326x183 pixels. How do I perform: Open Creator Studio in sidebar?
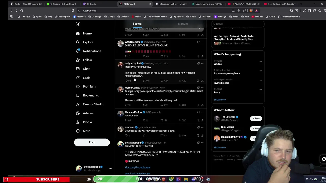(x=89, y=104)
